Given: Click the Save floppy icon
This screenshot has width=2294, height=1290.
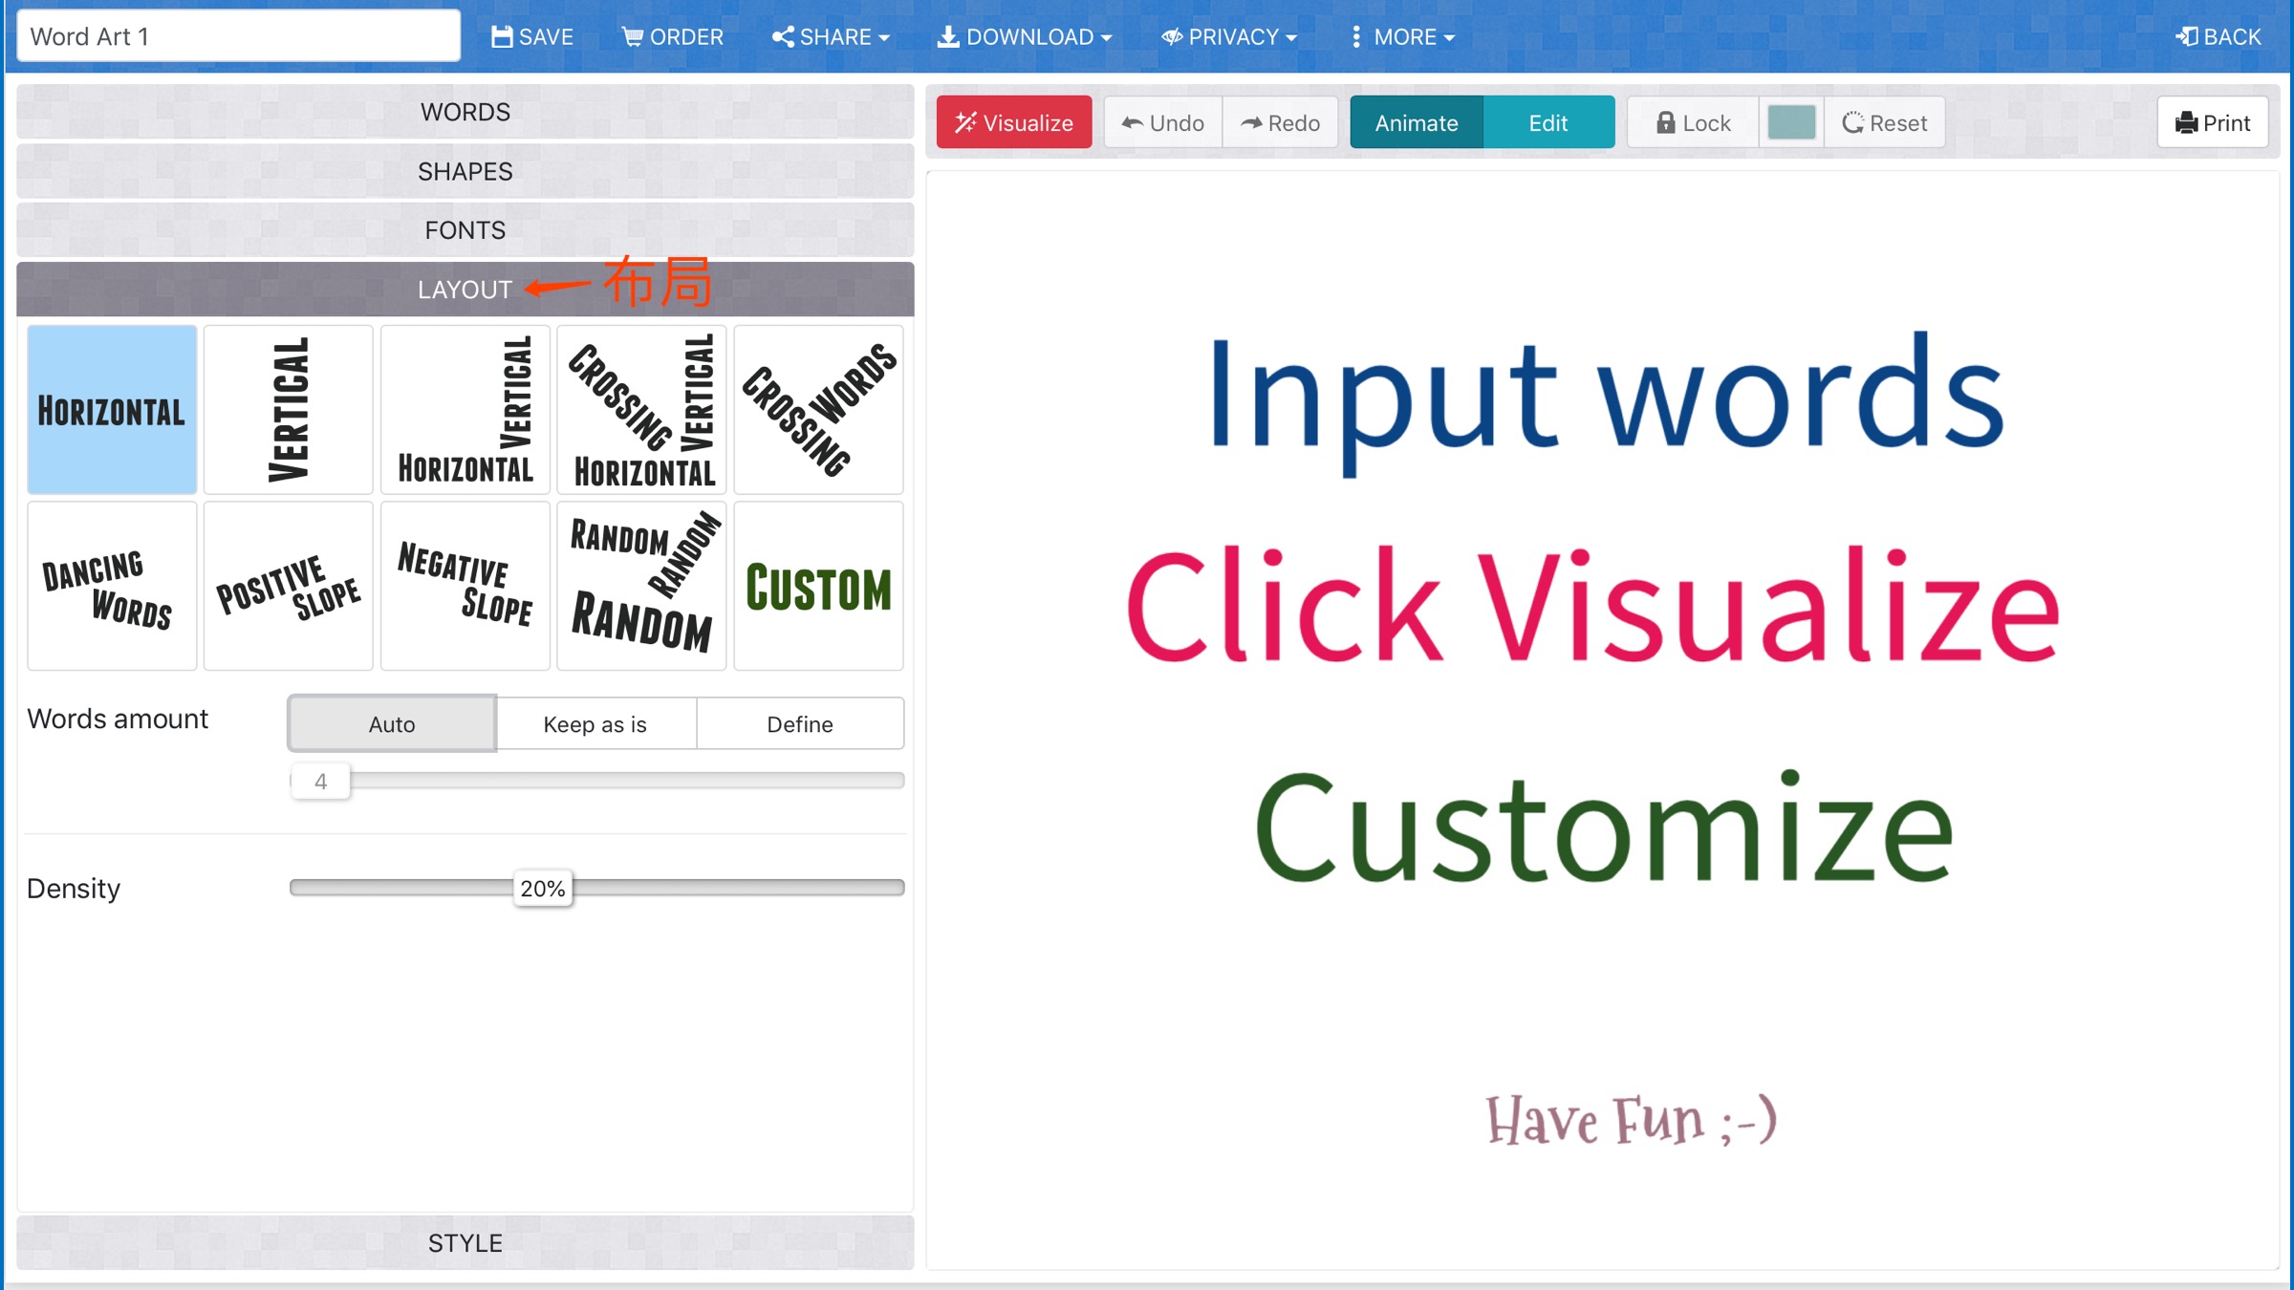Looking at the screenshot, I should click(502, 36).
